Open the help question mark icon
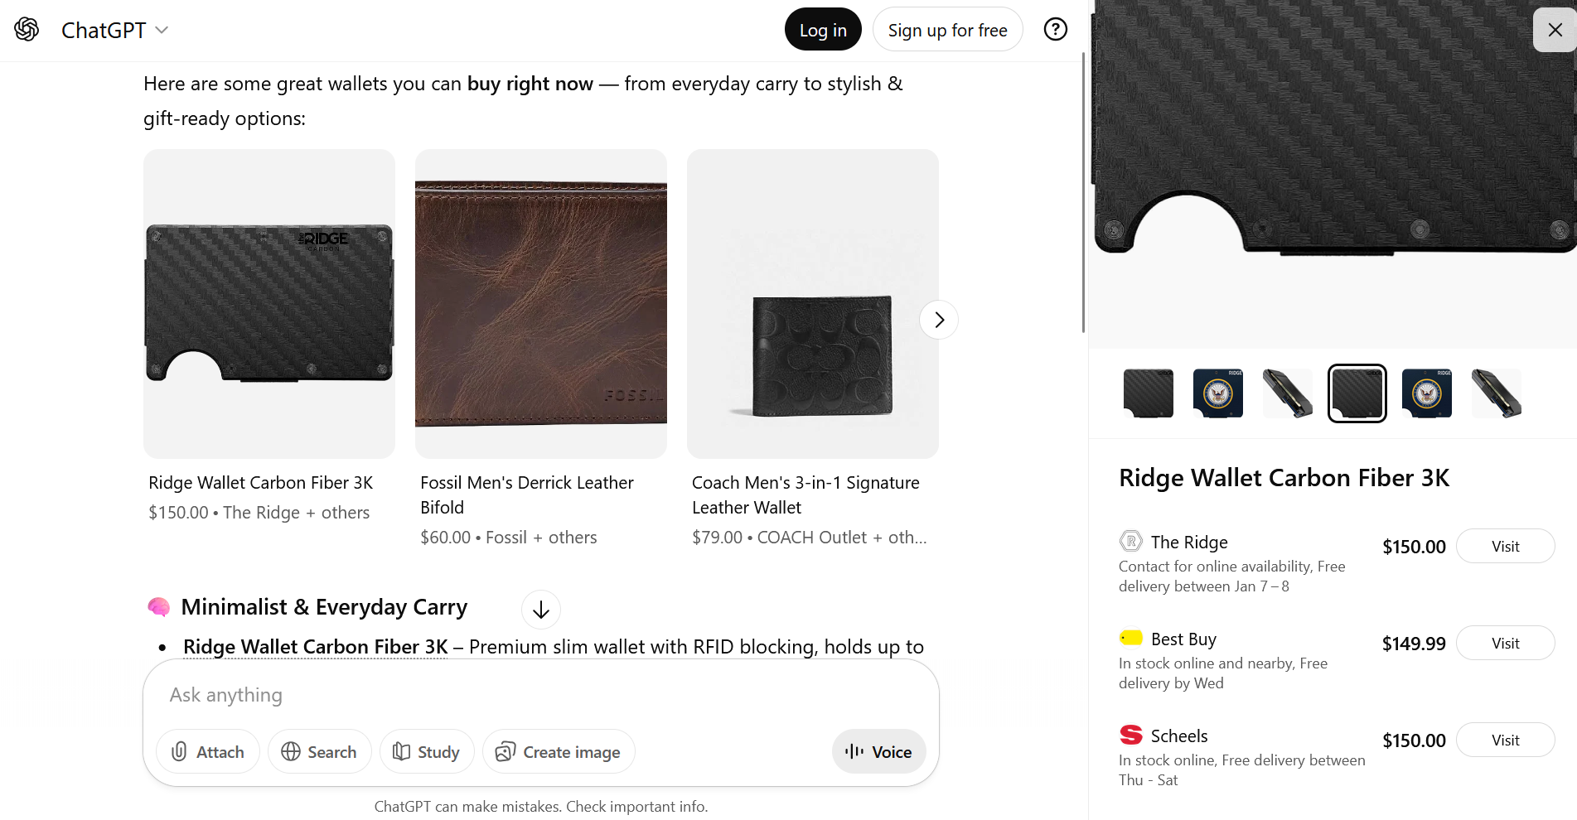 tap(1055, 30)
